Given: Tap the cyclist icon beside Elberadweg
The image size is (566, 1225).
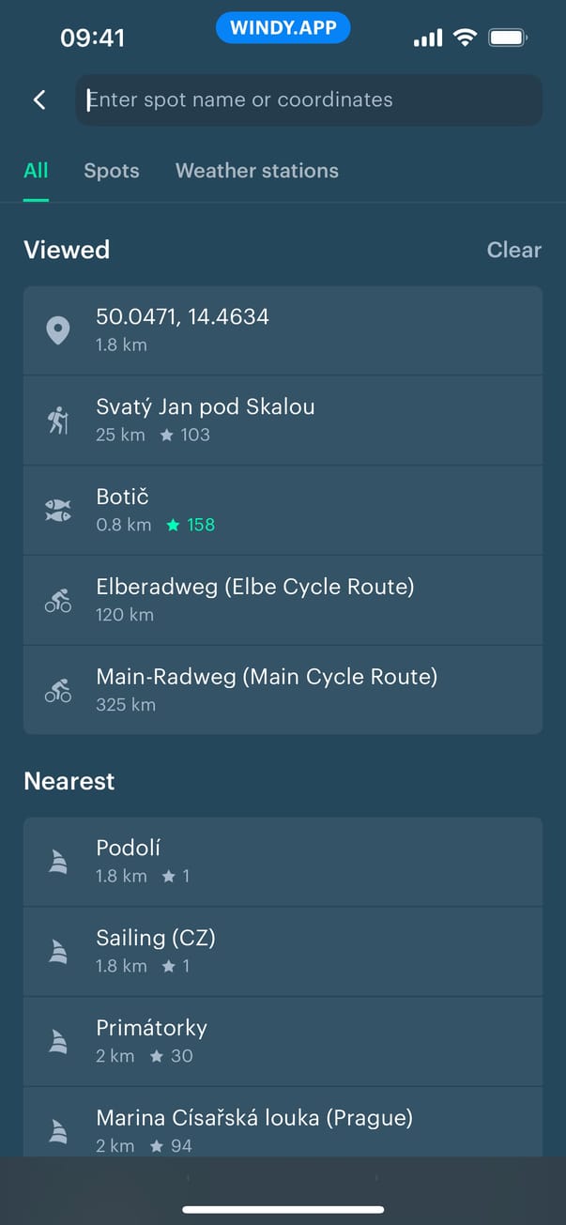Looking at the screenshot, I should (58, 601).
